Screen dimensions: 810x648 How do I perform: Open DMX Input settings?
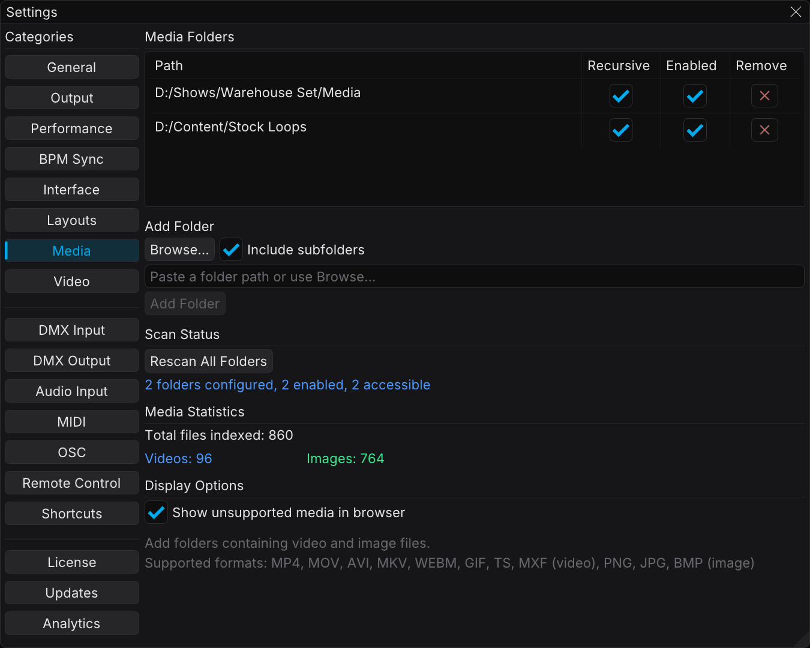point(72,330)
